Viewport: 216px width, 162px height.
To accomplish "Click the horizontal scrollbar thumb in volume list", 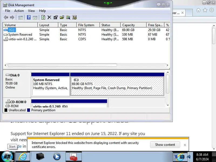I will pyautogui.click(x=62, y=65).
